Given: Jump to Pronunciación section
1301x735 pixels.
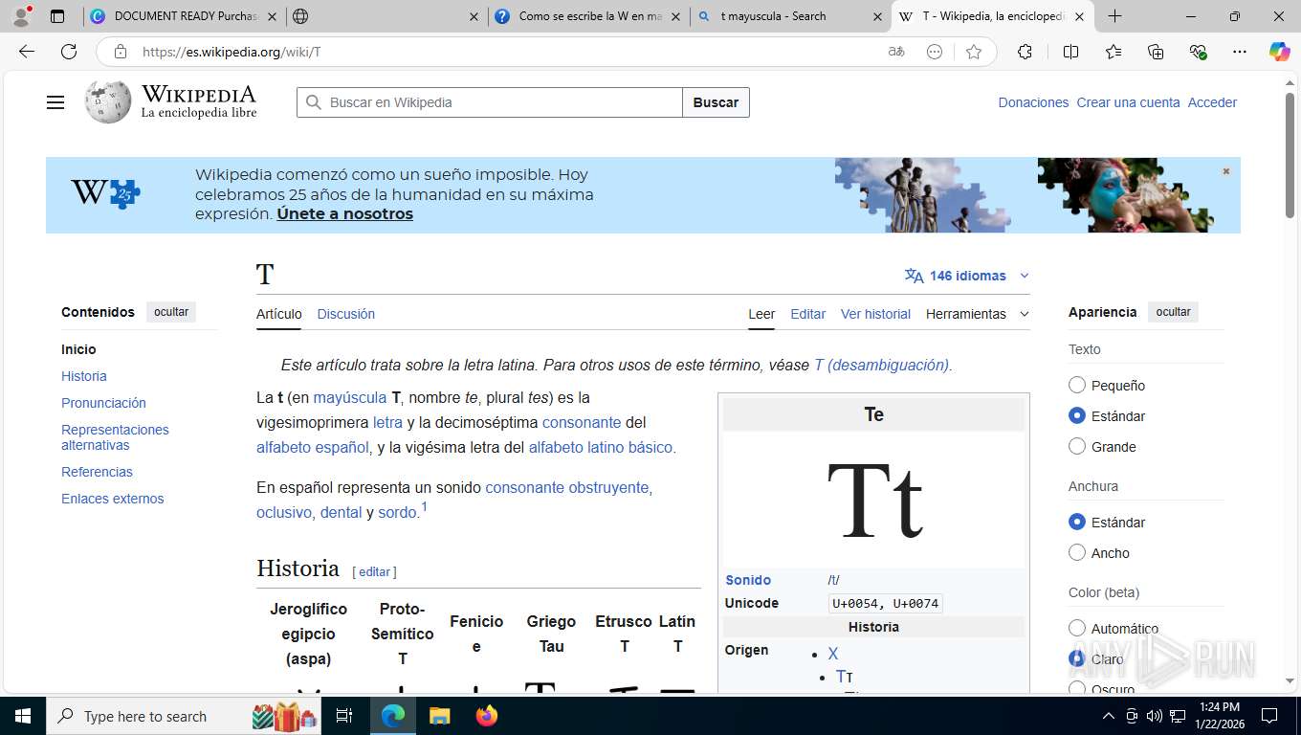Looking at the screenshot, I should (103, 403).
